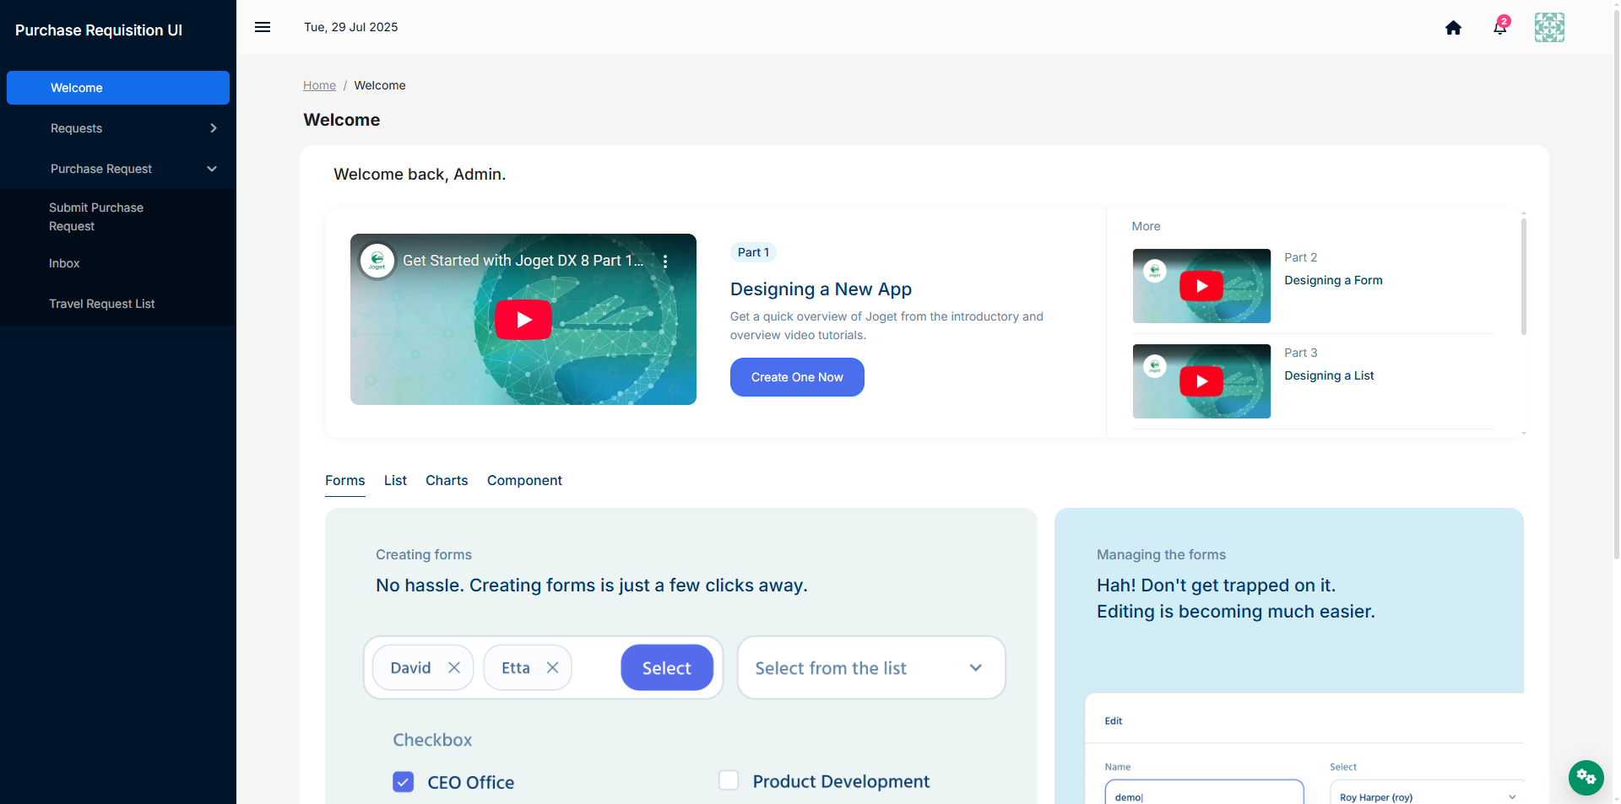Click the Etta tag label
The image size is (1621, 804).
pyautogui.click(x=516, y=667)
